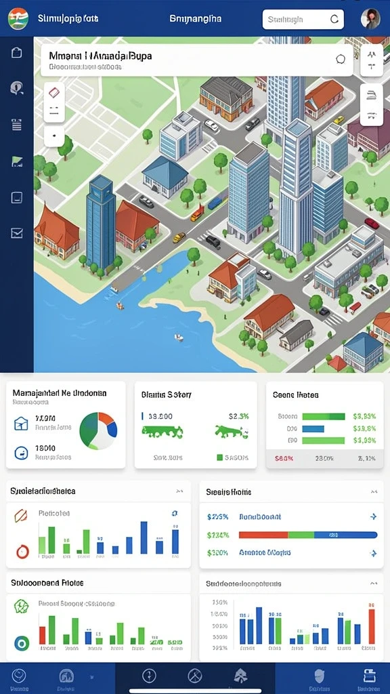Click the search field in the header
Image resolution: width=390 pixels, height=694 pixels.
[x=303, y=20]
